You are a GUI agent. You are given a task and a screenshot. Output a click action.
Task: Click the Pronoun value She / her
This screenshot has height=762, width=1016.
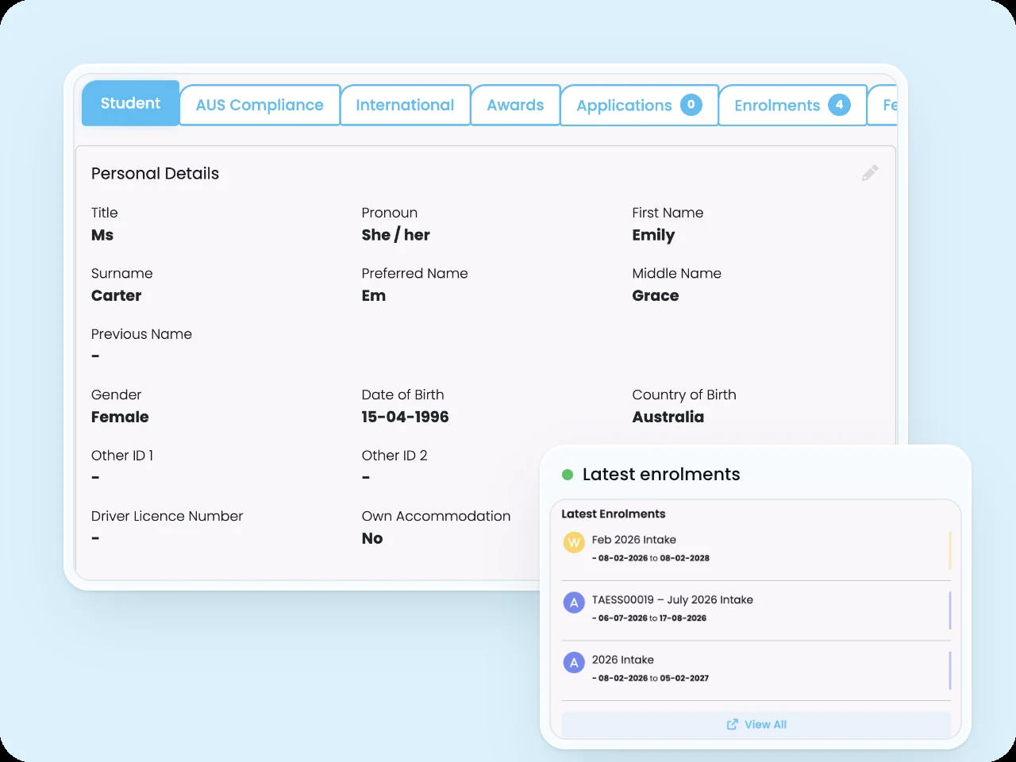coord(395,235)
